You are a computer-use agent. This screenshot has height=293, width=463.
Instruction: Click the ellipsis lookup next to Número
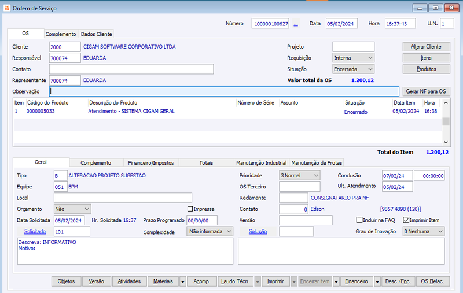296,24
